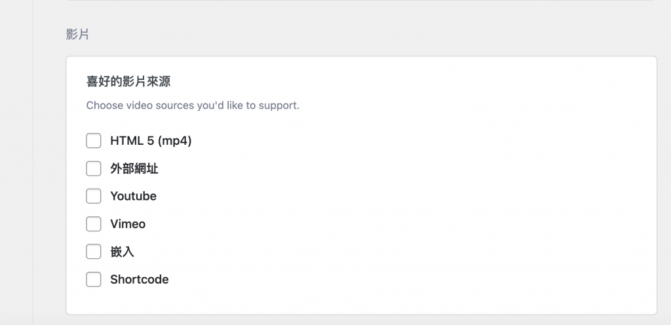The height and width of the screenshot is (325, 671).
Task: Click the gray margin right of the card
Action: pos(664,183)
